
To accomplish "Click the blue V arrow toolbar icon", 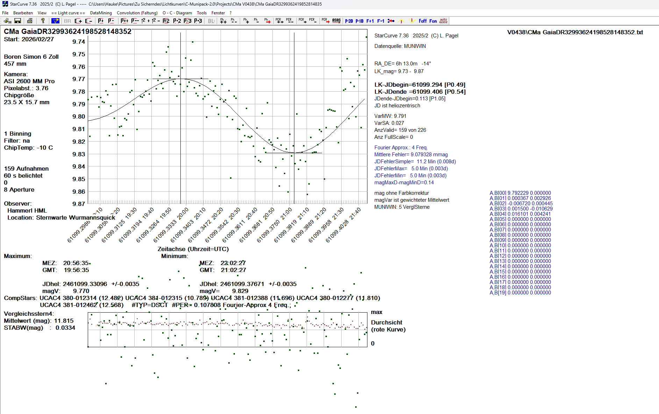I will click(x=55, y=21).
